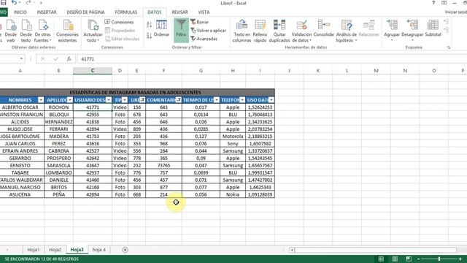This screenshot has height=263, width=467.
Task: Click cell with ROCHON surname
Action: point(58,107)
